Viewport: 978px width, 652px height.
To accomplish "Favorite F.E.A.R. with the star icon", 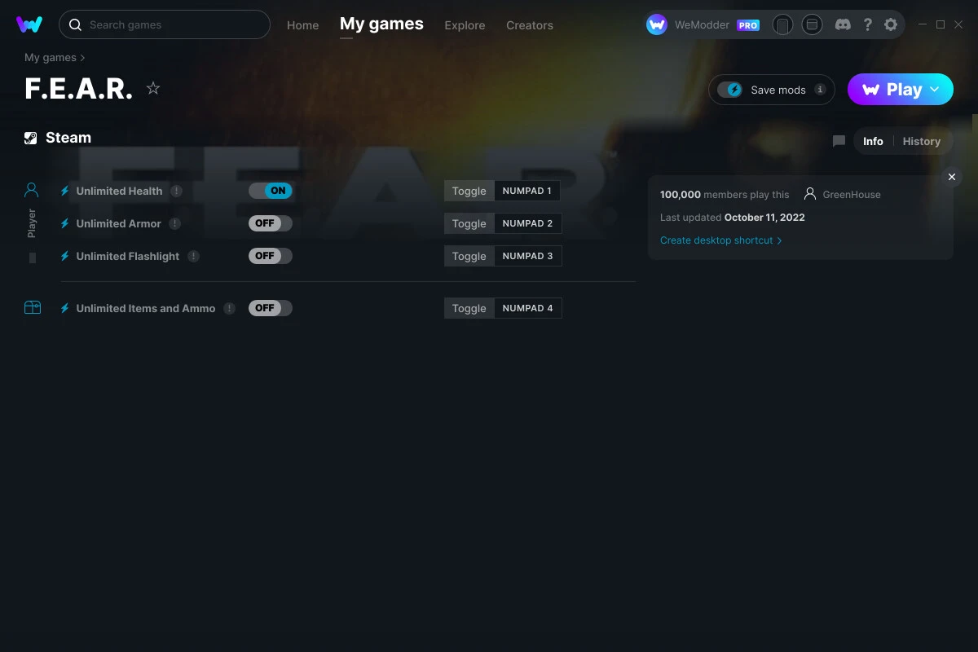I will click(x=153, y=88).
